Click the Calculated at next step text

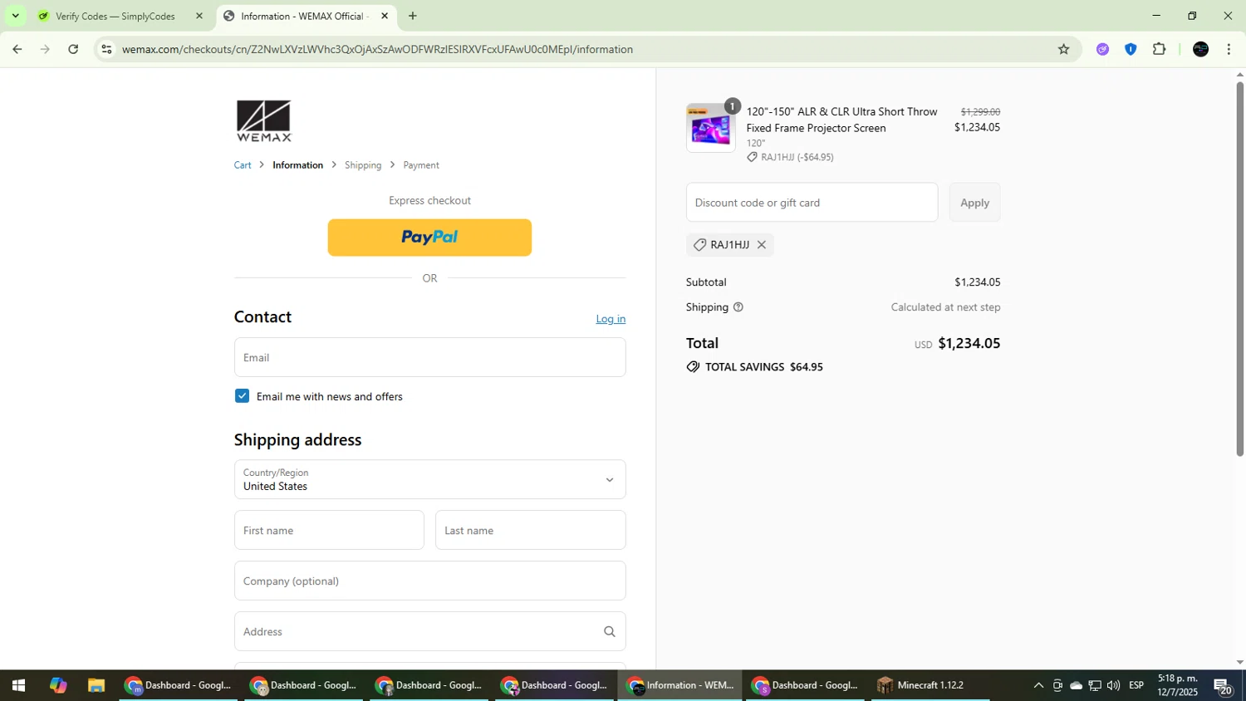945,307
